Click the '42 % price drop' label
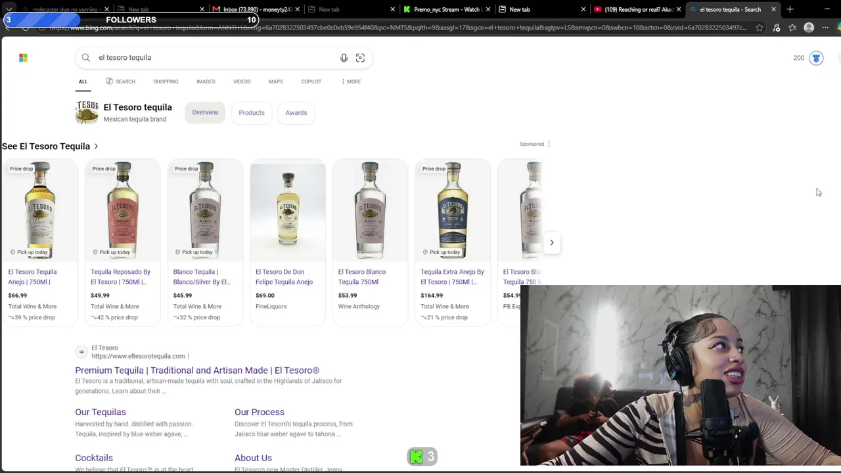 pos(114,317)
